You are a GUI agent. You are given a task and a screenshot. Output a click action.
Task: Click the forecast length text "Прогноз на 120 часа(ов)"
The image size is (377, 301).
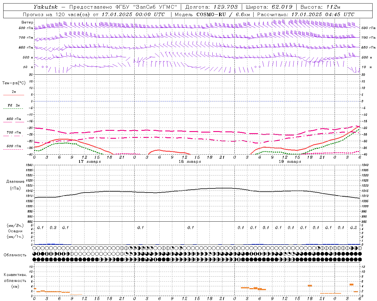(57, 14)
